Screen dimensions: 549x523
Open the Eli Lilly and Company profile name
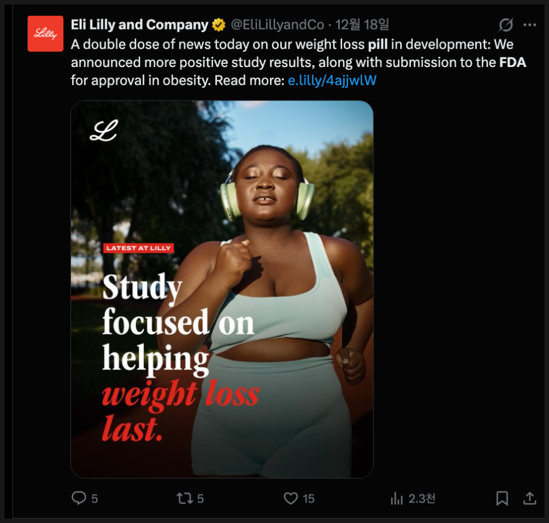point(139,26)
